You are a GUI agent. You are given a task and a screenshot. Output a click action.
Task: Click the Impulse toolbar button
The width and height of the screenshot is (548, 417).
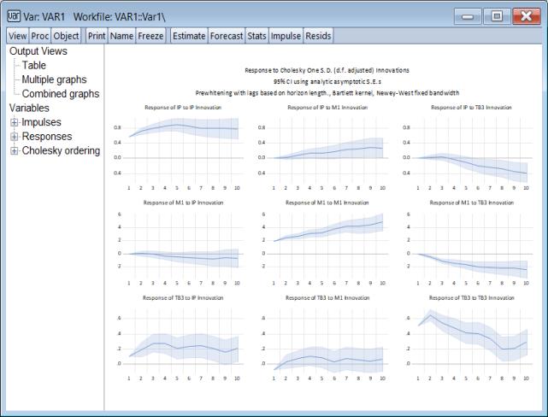click(287, 36)
